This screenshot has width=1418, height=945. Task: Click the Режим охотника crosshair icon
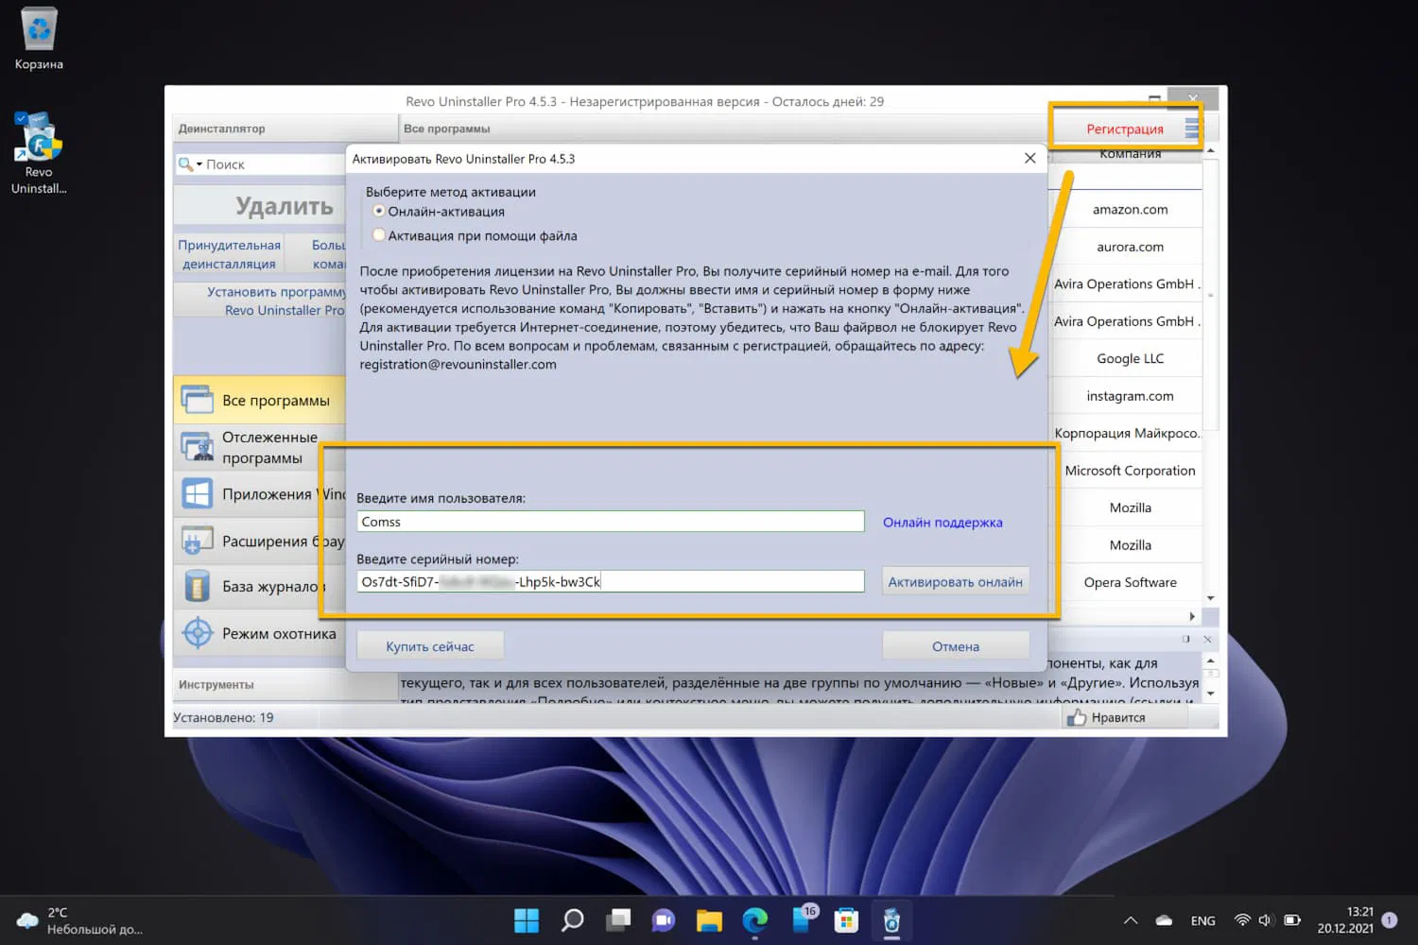[x=198, y=633]
